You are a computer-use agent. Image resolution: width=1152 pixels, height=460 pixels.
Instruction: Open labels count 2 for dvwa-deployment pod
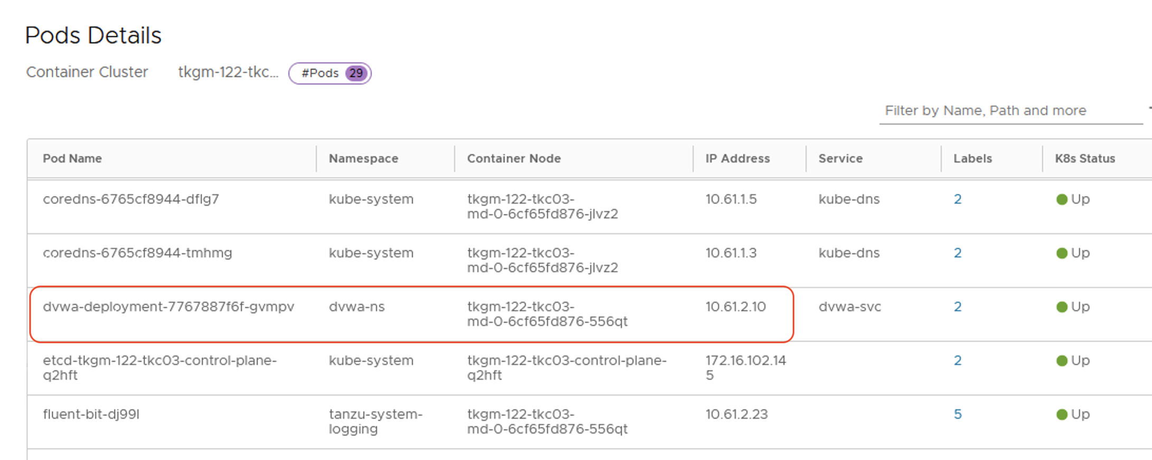pyautogui.click(x=957, y=307)
